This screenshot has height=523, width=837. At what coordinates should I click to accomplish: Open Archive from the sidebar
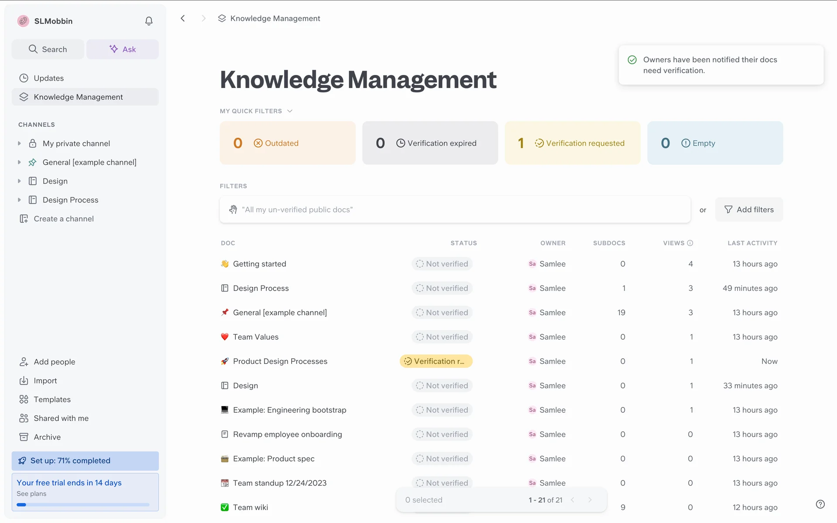pyautogui.click(x=47, y=437)
